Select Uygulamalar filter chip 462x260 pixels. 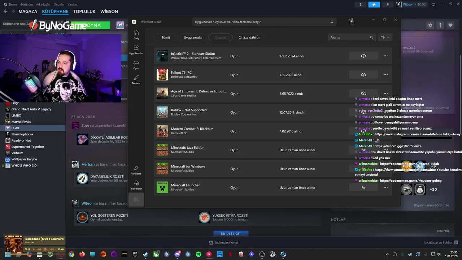(x=193, y=37)
